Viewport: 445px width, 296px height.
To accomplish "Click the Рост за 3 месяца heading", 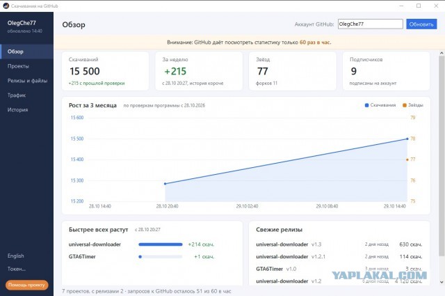I will pyautogui.click(x=92, y=105).
